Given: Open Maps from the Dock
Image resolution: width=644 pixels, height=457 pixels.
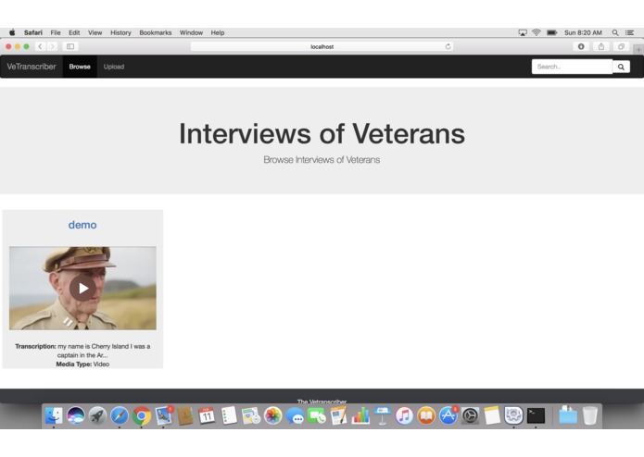Looking at the screenshot, I should pos(251,415).
